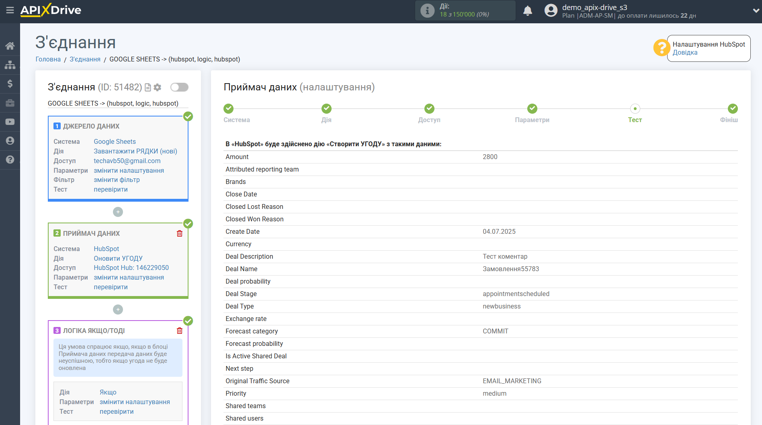762x425 pixels.
Task: Expand the account dropdown chevron
Action: tap(756, 11)
